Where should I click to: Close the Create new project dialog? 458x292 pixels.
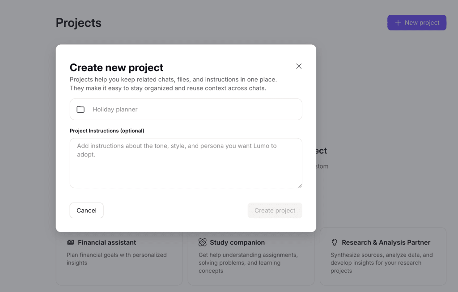tap(299, 66)
